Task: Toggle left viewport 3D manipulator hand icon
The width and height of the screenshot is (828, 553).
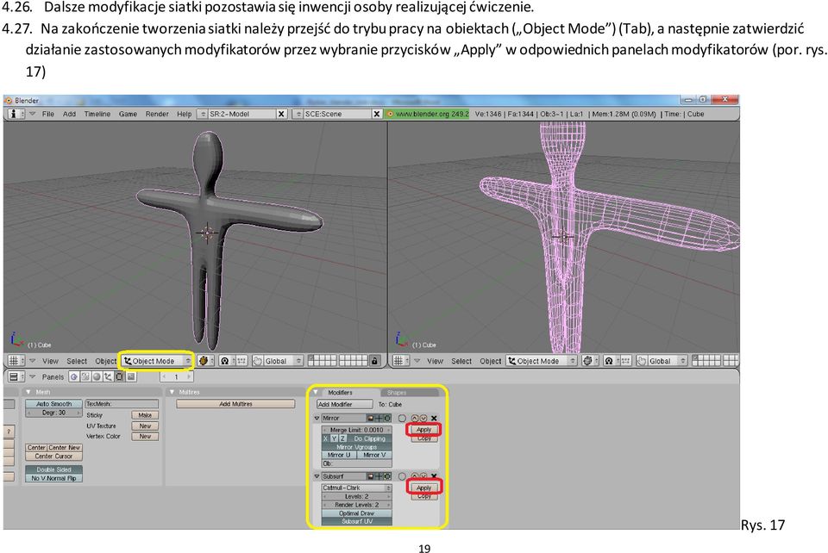Action: point(257,361)
